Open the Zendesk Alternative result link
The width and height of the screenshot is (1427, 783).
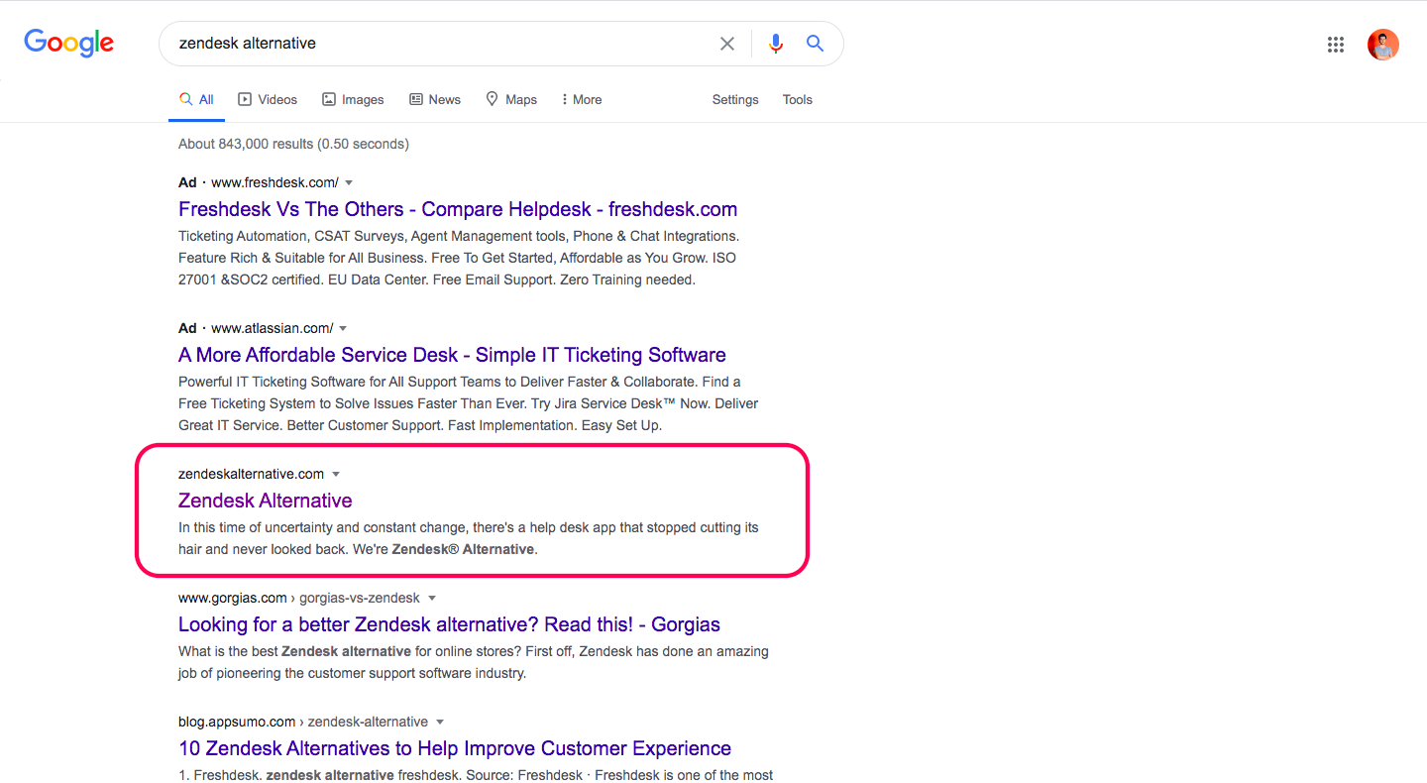tap(266, 501)
